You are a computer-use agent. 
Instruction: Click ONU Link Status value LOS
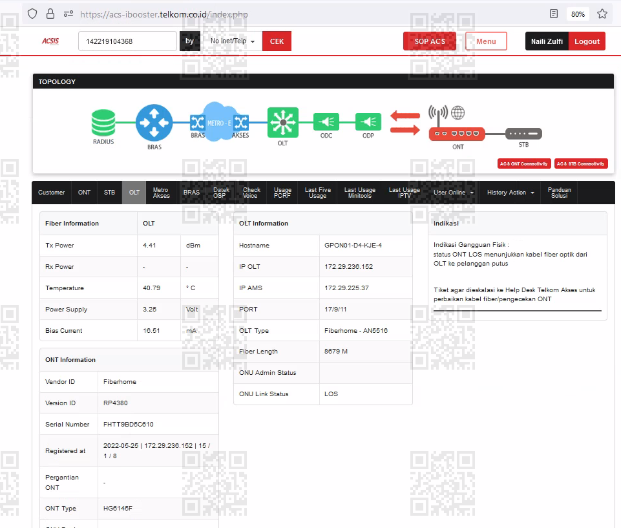[x=331, y=394]
